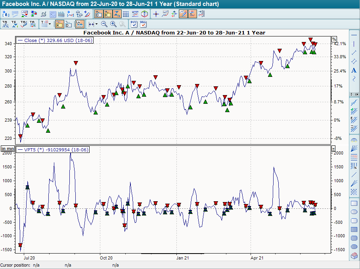Open the horizontal spacing dropdown arrow
This screenshot has width=360, height=269.
point(96,24)
